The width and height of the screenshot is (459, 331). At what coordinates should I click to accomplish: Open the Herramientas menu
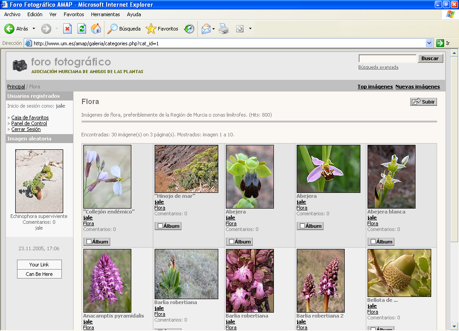[105, 14]
